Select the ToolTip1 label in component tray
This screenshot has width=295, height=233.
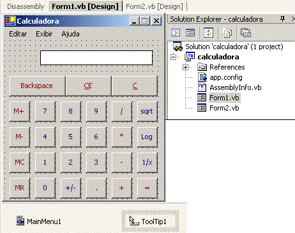click(x=154, y=222)
